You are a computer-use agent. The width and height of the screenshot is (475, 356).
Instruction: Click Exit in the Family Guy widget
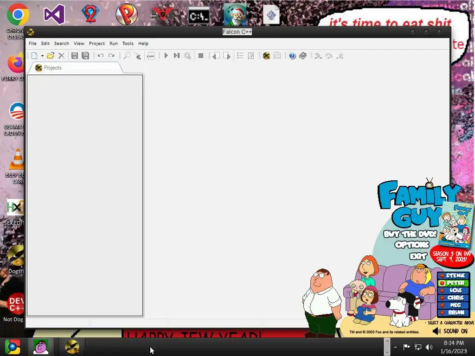(x=418, y=256)
